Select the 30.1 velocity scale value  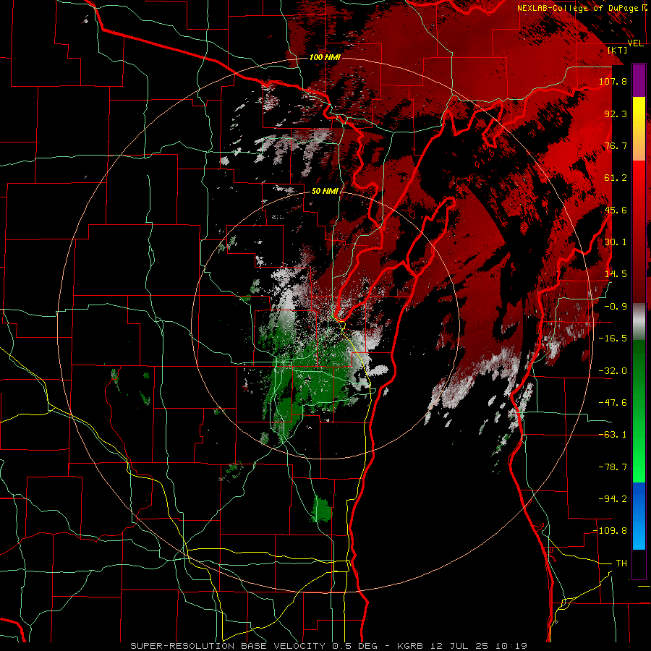[x=616, y=242]
